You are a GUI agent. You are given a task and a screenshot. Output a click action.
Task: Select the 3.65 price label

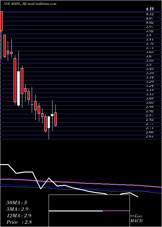click(150, 52)
